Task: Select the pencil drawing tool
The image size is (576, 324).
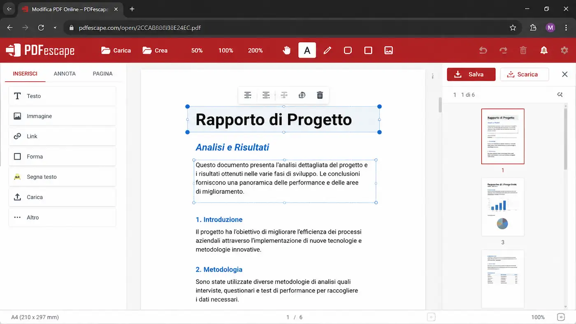Action: click(x=327, y=50)
